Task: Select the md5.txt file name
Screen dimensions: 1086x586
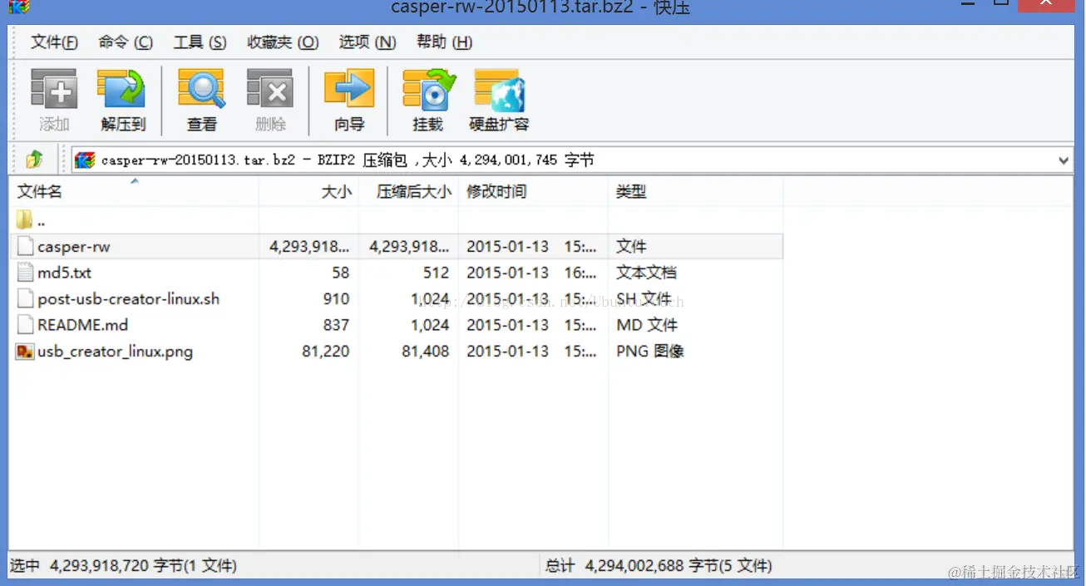Action: (x=65, y=273)
